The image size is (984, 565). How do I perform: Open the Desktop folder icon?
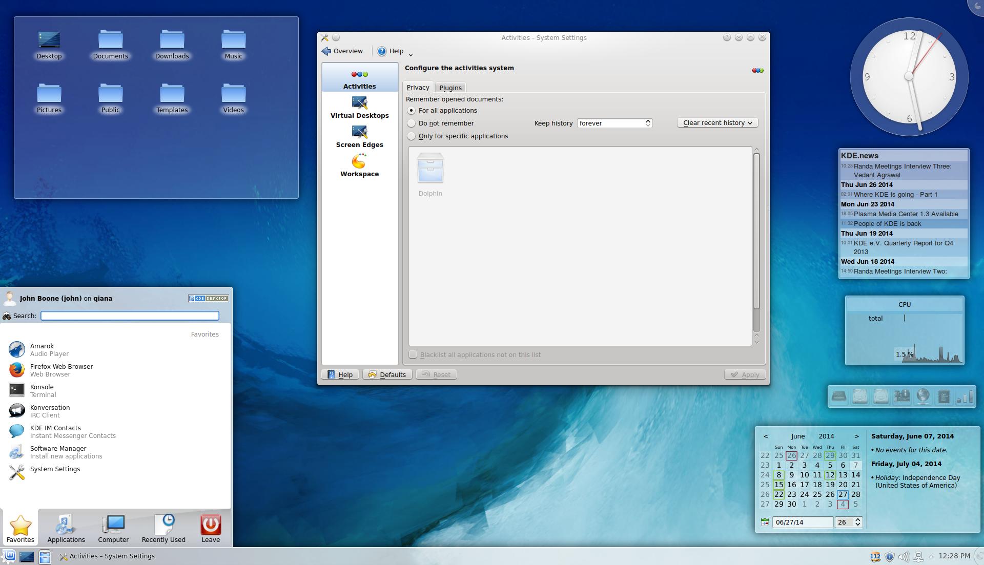click(x=49, y=45)
